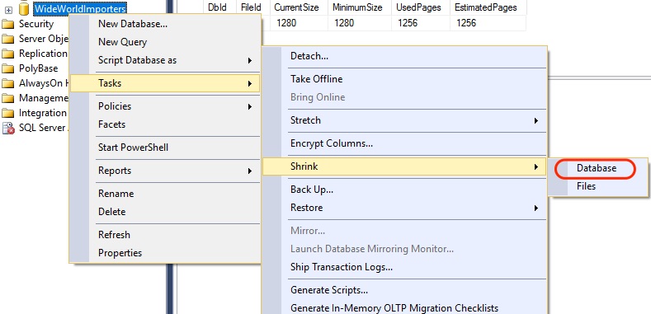
Task: Choose New Query from context menu
Action: pyautogui.click(x=122, y=42)
